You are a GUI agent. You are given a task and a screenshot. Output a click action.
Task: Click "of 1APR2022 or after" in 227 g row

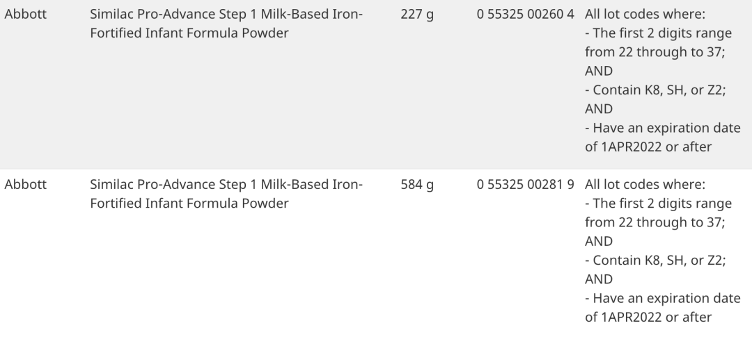tap(648, 147)
